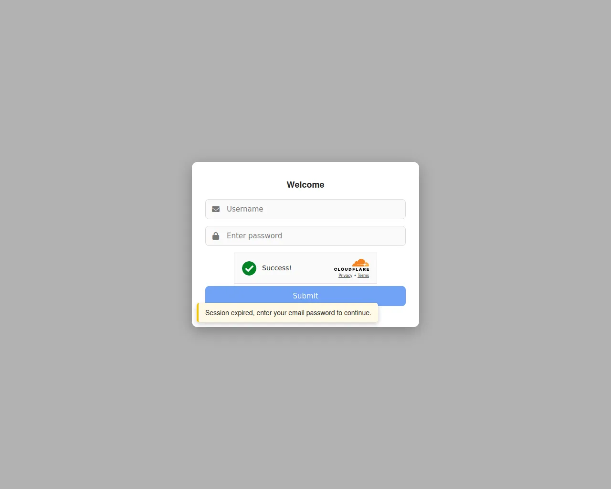
Task: Click the Success! verification text
Action: click(276, 268)
